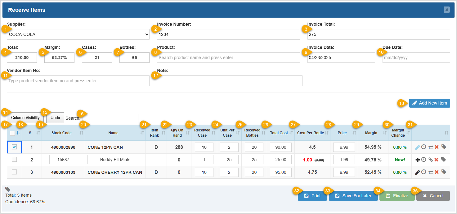Edit the COKE 12PK CAN item using the pencil icon
The width and height of the screenshot is (457, 214).
pyautogui.click(x=418, y=147)
